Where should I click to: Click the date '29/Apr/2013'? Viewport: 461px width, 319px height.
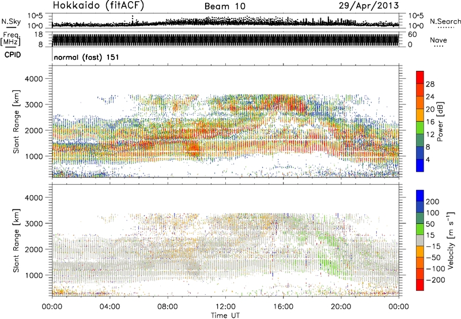point(369,6)
